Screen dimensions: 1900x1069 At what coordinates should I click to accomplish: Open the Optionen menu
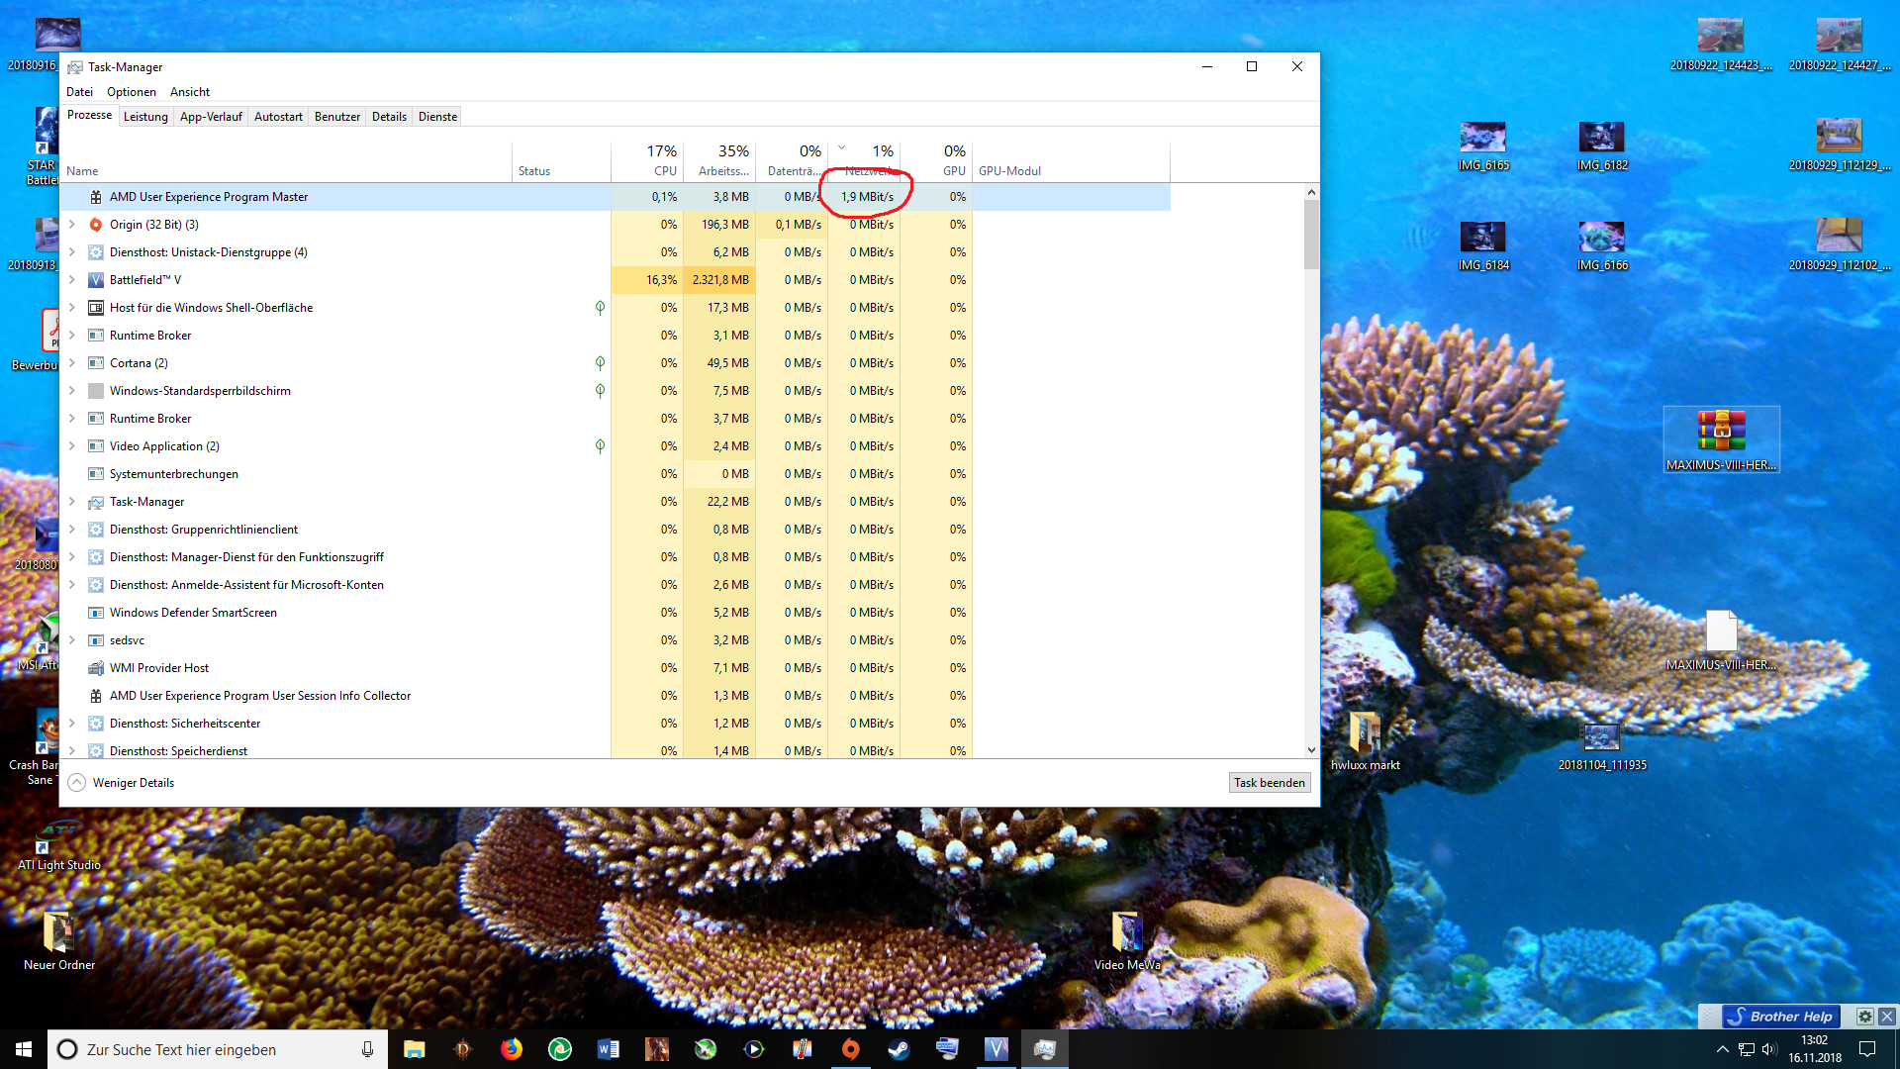pos(132,92)
